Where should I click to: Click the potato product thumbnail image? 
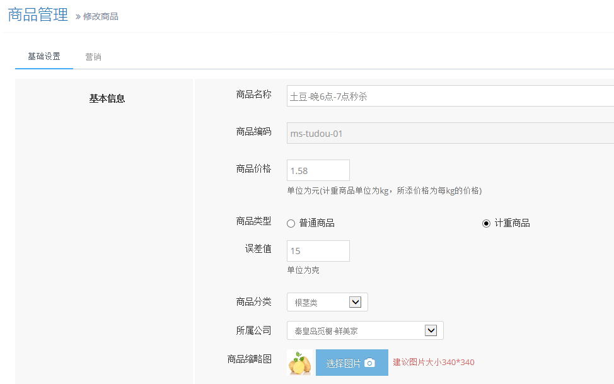pos(299,363)
